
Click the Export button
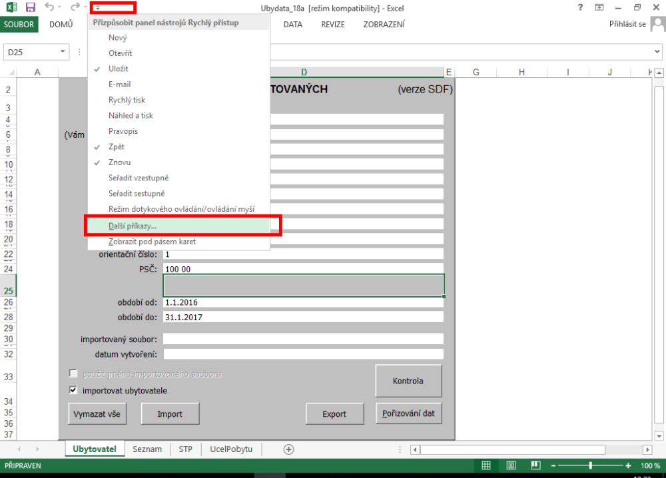334,413
